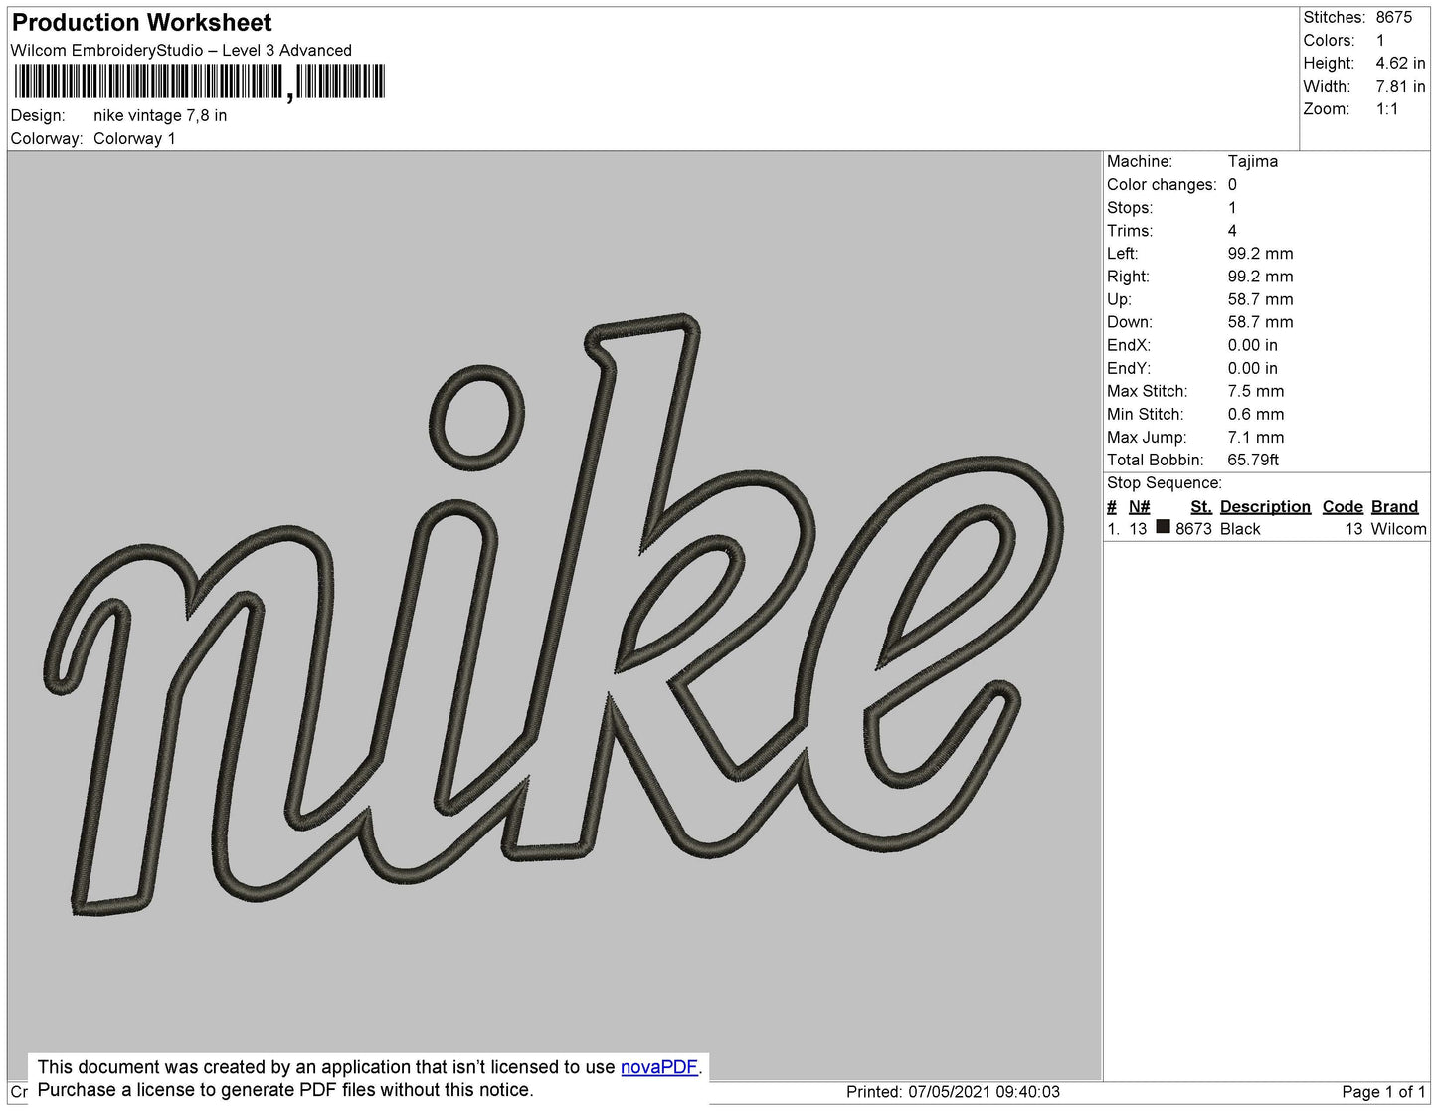Select the 'Right:' label
The image size is (1437, 1111).
pyautogui.click(x=1128, y=277)
